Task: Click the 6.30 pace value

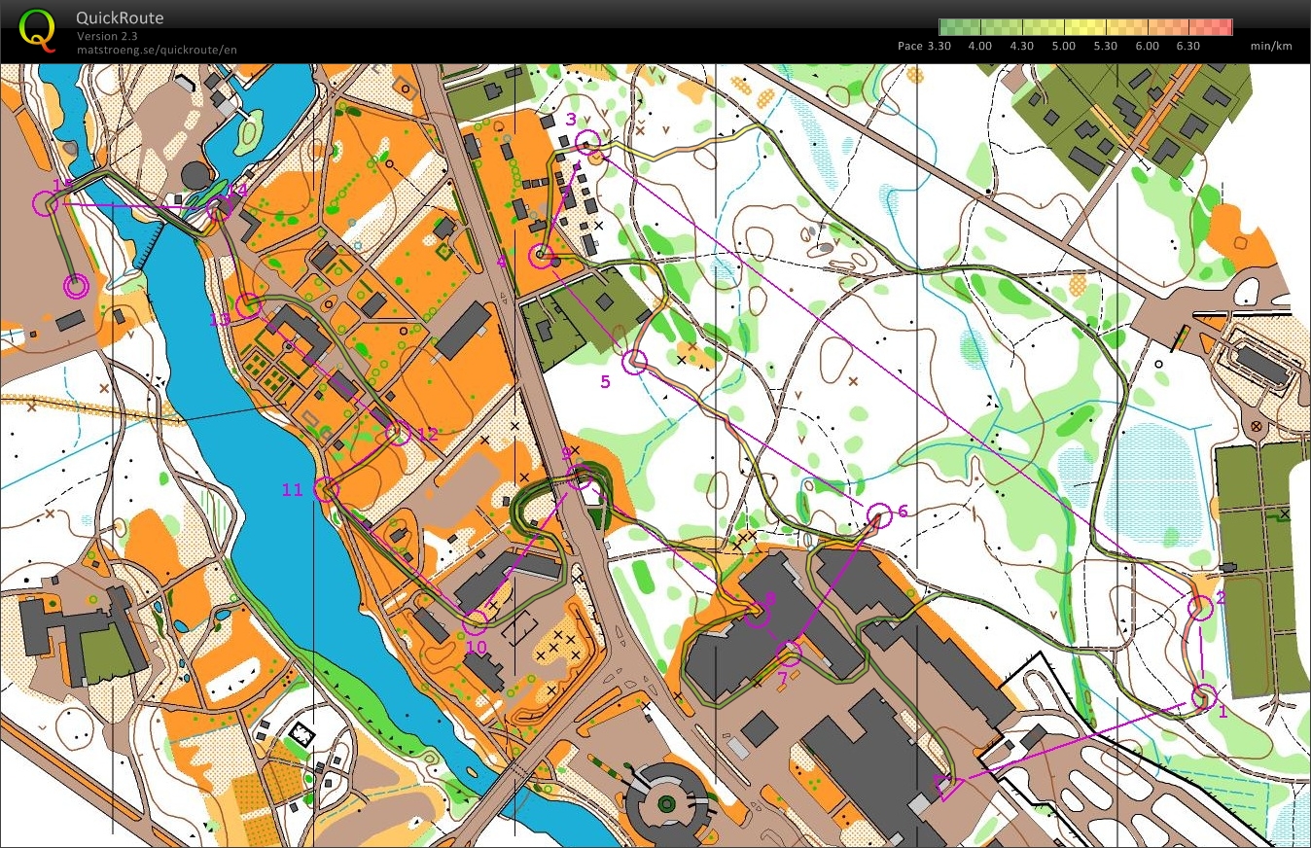Action: [x=1188, y=46]
